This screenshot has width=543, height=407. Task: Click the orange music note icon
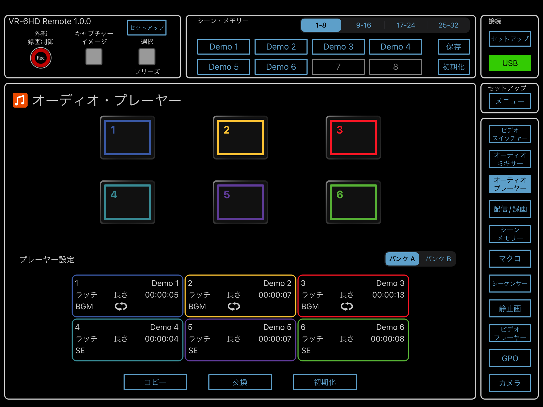click(20, 100)
